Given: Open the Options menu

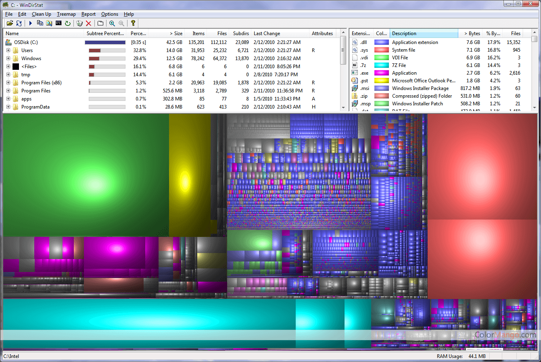Looking at the screenshot, I should (109, 14).
